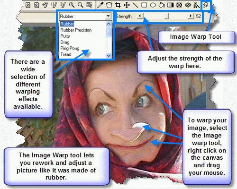237x189 pixels.
Task: Select the paint bucket fill tool
Action: coord(162,5)
